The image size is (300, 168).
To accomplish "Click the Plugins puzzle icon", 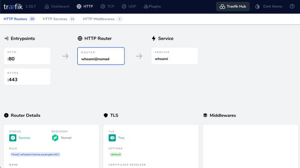I will [146, 7].
